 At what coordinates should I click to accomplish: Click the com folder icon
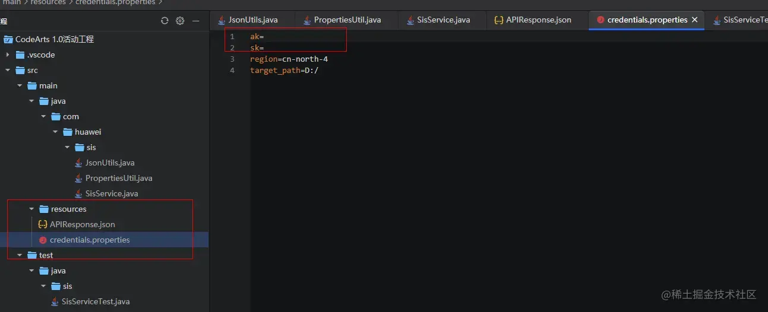pyautogui.click(x=56, y=117)
